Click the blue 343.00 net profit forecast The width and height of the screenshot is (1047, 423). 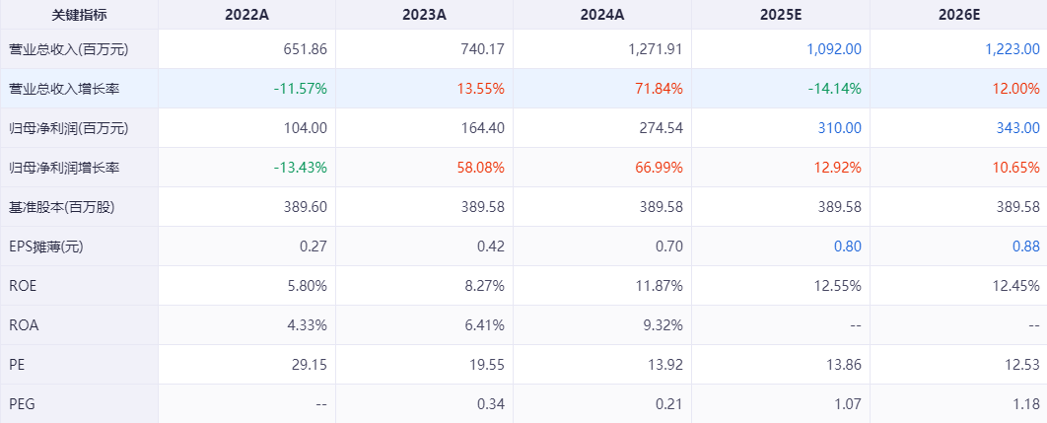click(1016, 128)
